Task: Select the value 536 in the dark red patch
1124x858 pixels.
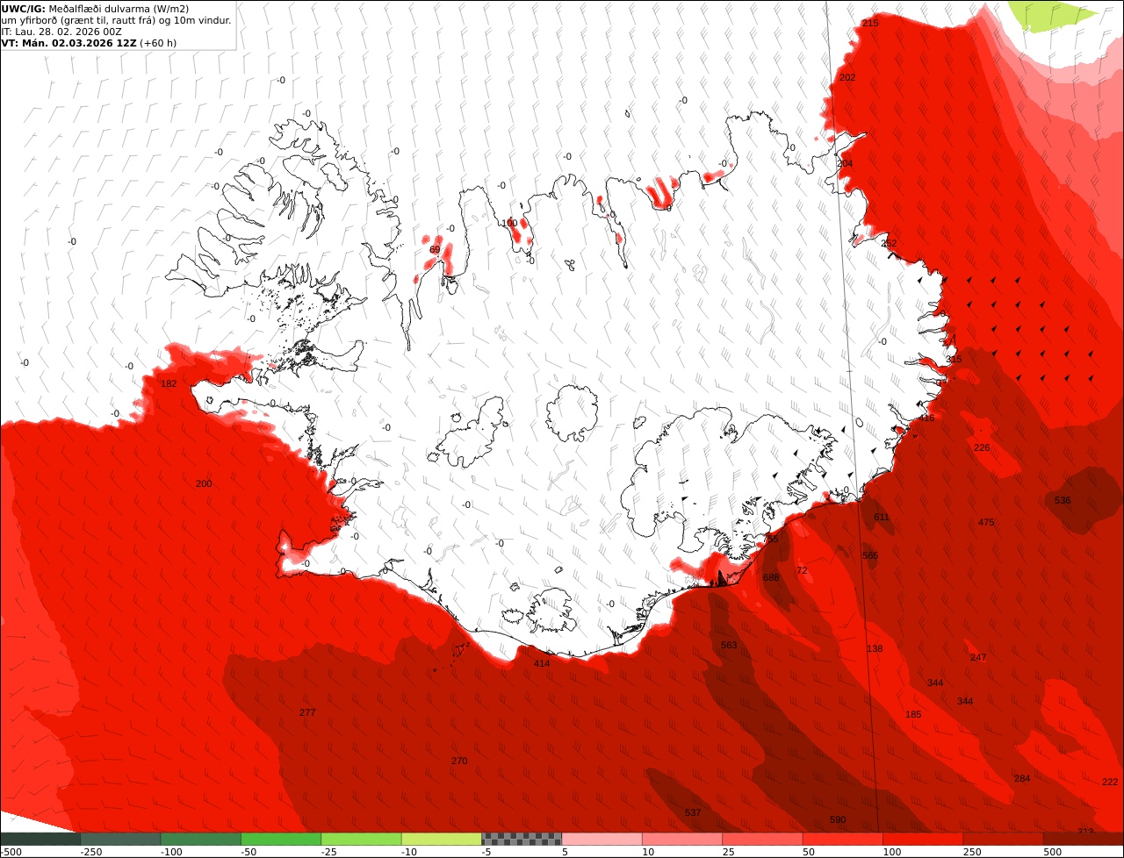Action: pyautogui.click(x=1063, y=500)
